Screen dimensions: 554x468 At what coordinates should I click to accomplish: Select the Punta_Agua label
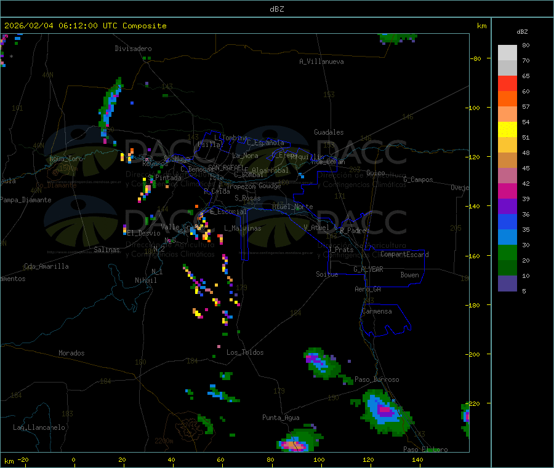tap(281, 418)
